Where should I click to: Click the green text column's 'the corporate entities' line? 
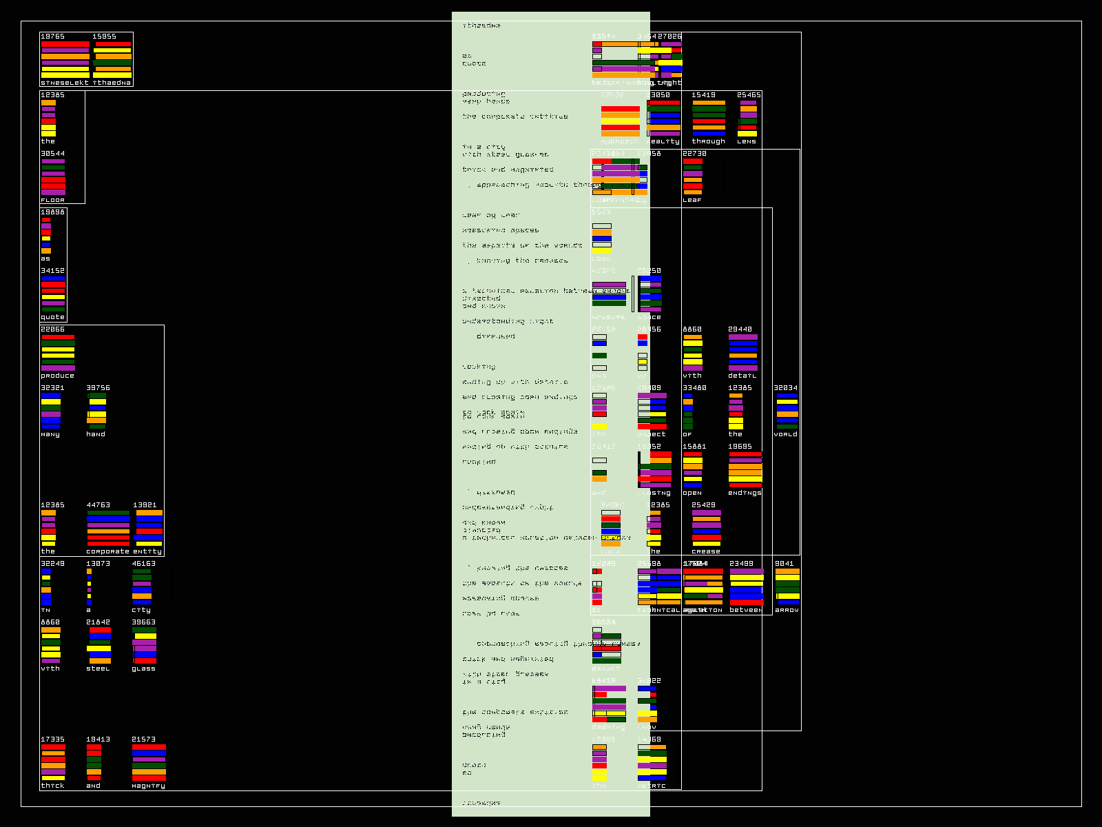515,116
